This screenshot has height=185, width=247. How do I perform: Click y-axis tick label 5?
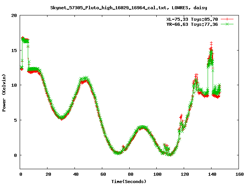[15, 120]
